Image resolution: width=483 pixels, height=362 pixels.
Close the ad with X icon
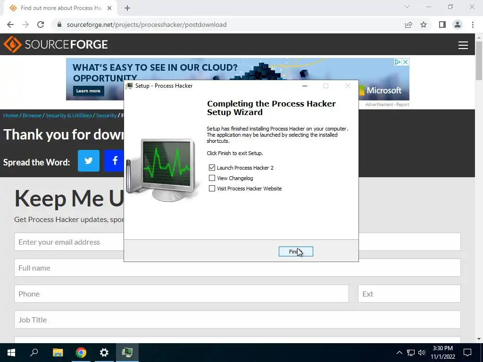405,62
